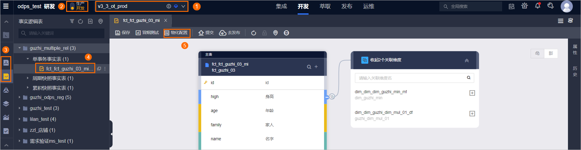Screen dimensions: 581x150
Task: Go to the 萃取 top menu
Action: pyautogui.click(x=325, y=6)
